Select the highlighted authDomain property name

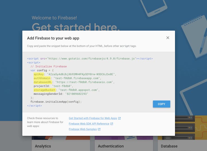(42, 78)
